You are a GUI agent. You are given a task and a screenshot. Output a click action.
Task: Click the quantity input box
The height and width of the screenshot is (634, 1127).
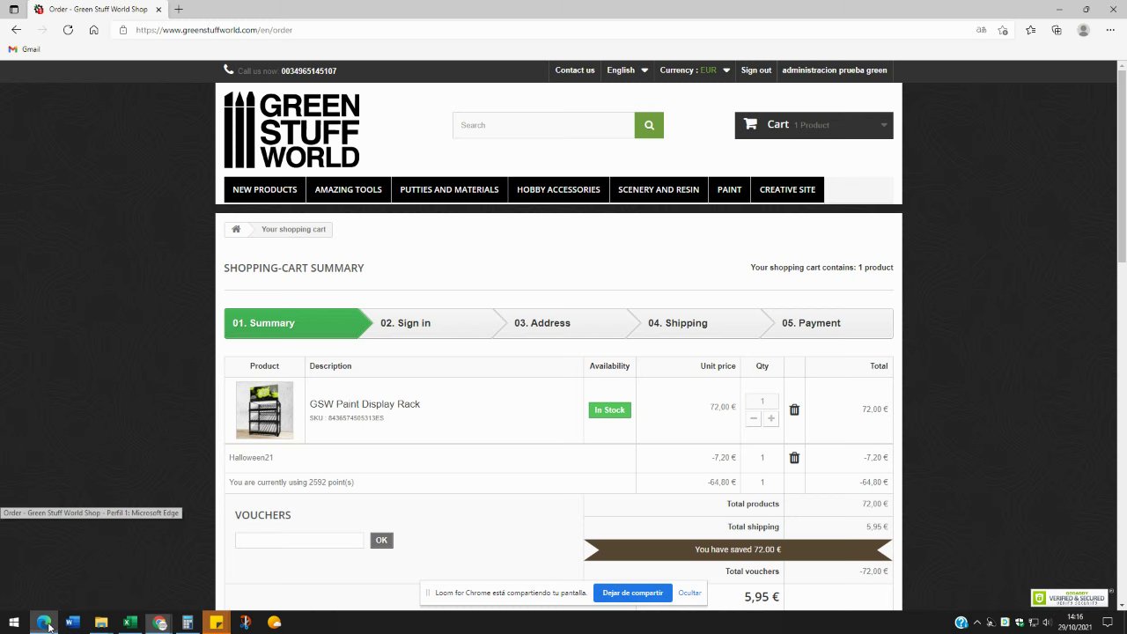[x=762, y=402]
